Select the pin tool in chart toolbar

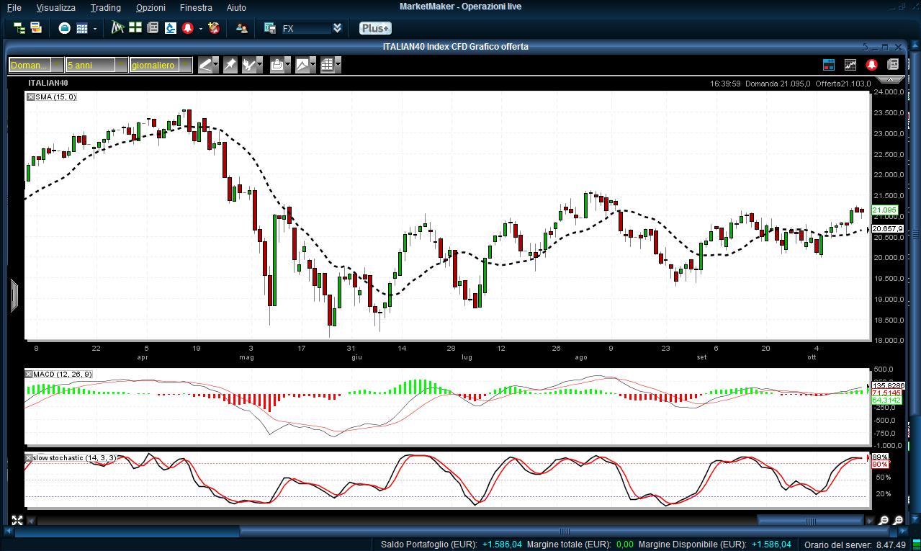[230, 65]
